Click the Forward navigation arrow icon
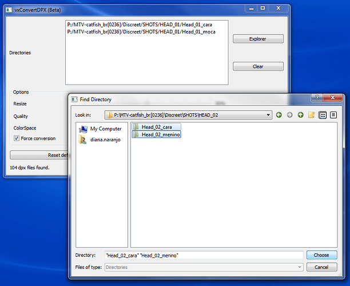 point(289,115)
